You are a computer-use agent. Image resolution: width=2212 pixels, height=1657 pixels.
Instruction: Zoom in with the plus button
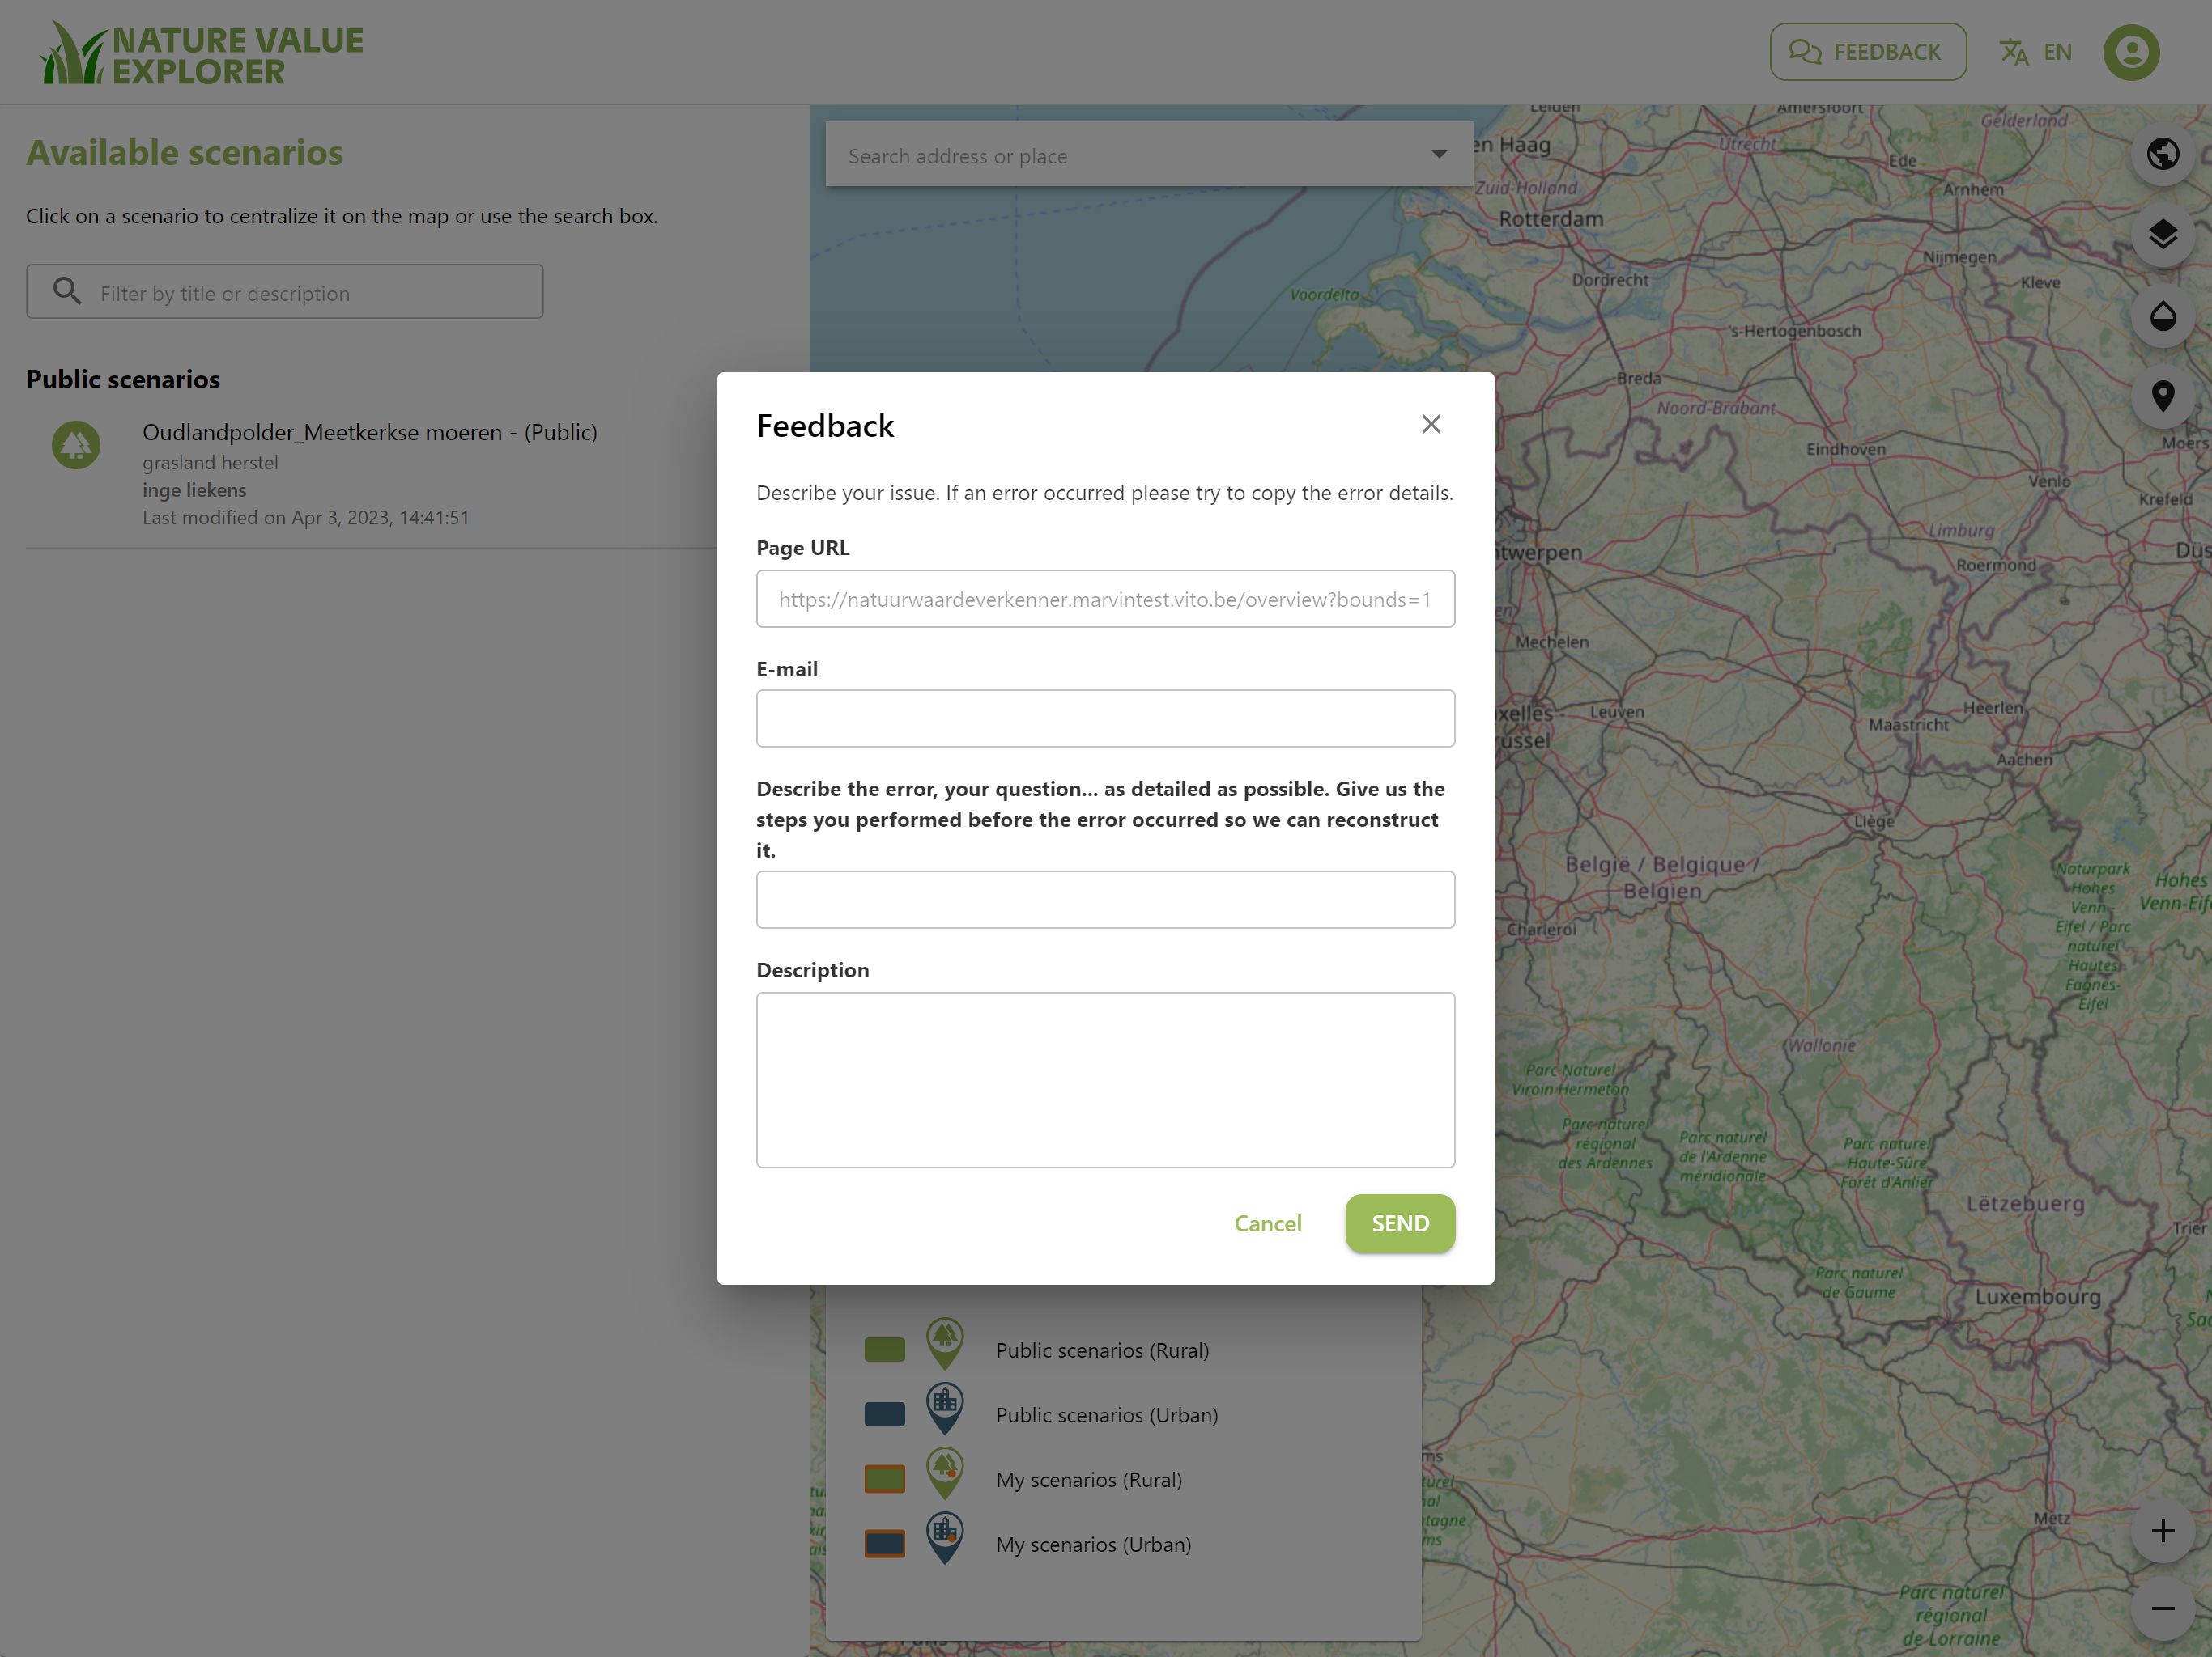[x=2162, y=1530]
